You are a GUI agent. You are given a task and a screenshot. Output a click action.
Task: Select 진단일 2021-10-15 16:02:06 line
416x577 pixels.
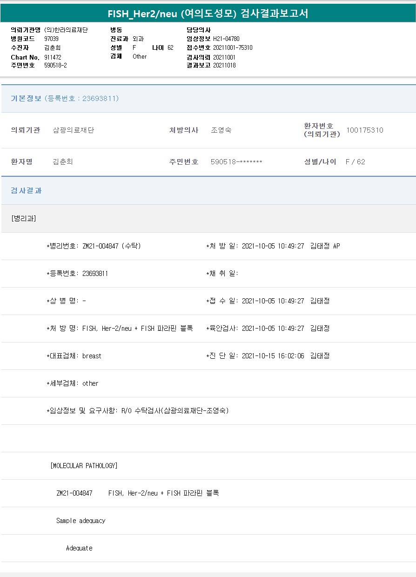(x=268, y=356)
